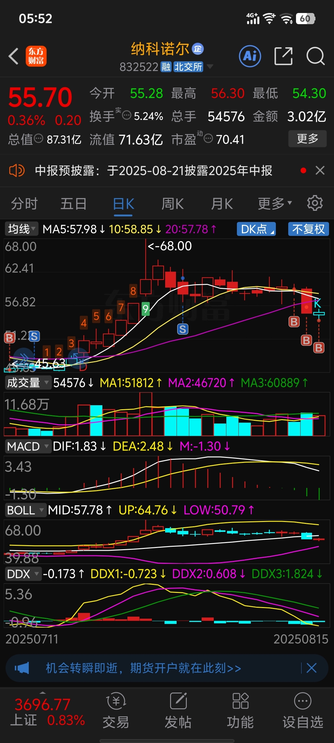The image size is (334, 743).
Task: Open the 功能 features button
Action: click(240, 711)
